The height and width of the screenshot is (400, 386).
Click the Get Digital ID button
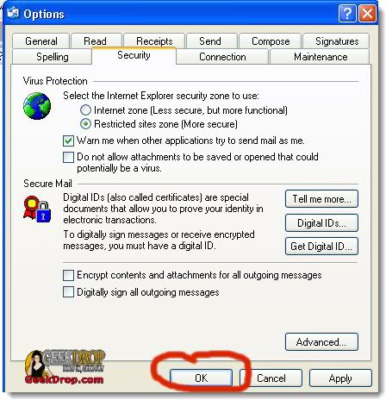coord(321,247)
